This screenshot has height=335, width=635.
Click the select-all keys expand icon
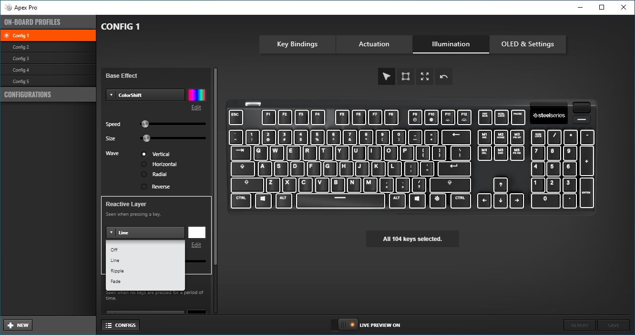coord(425,76)
